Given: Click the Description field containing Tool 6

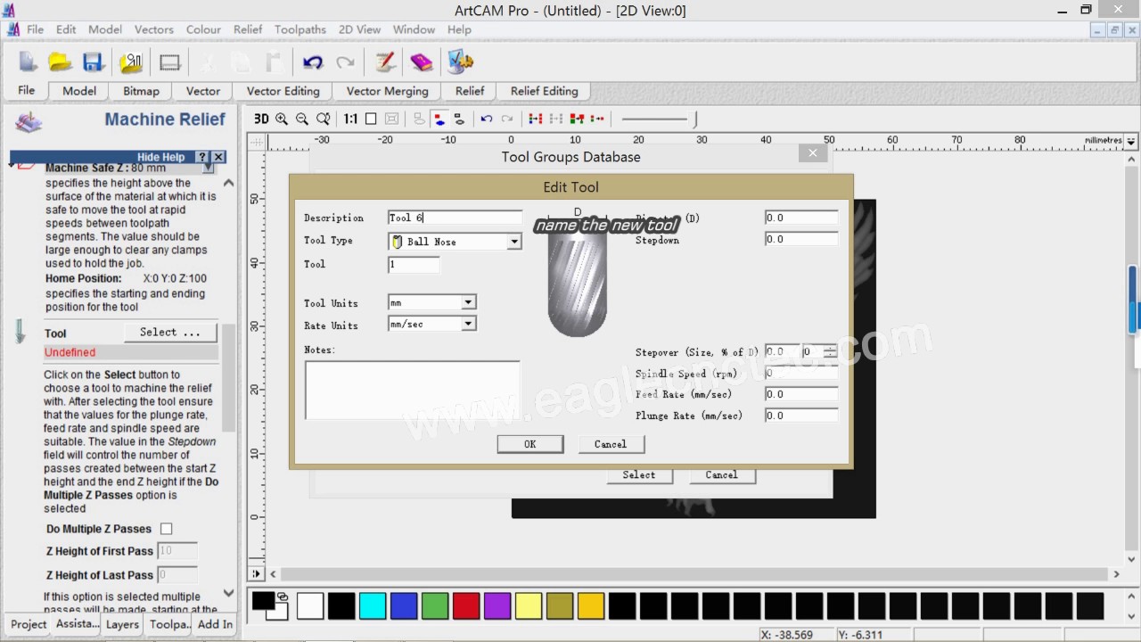Looking at the screenshot, I should coord(456,218).
